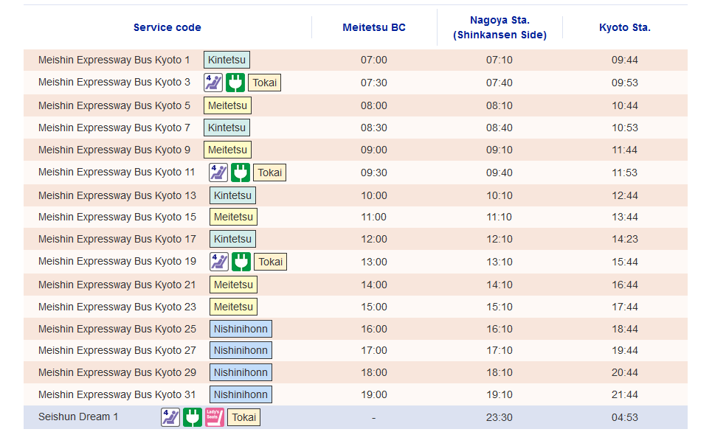Select Meishin Expressway Bus Kyoto 25 text

pyautogui.click(x=117, y=329)
